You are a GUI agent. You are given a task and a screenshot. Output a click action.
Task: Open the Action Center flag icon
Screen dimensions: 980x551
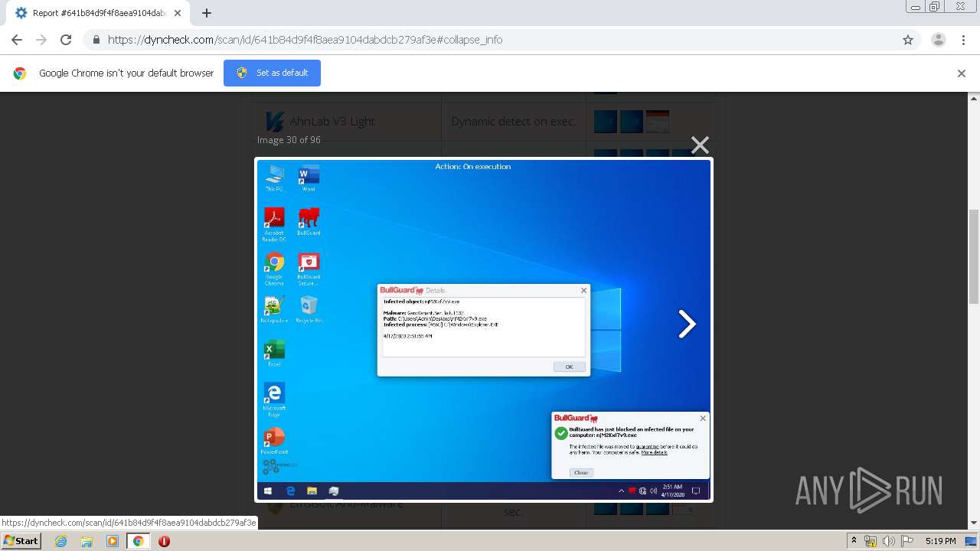[x=906, y=541]
